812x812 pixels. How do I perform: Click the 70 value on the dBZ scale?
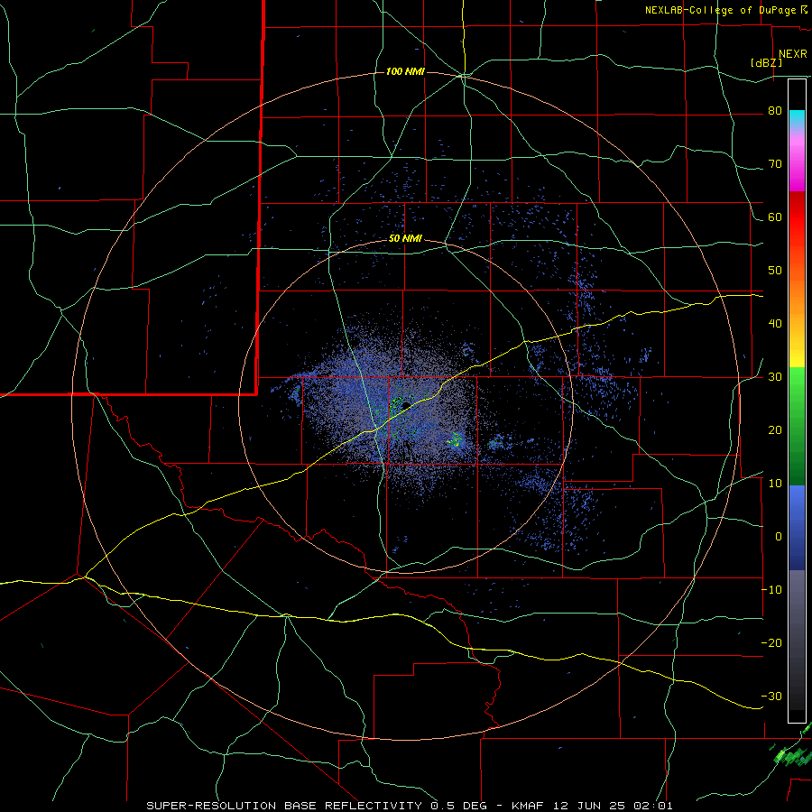pyautogui.click(x=775, y=164)
